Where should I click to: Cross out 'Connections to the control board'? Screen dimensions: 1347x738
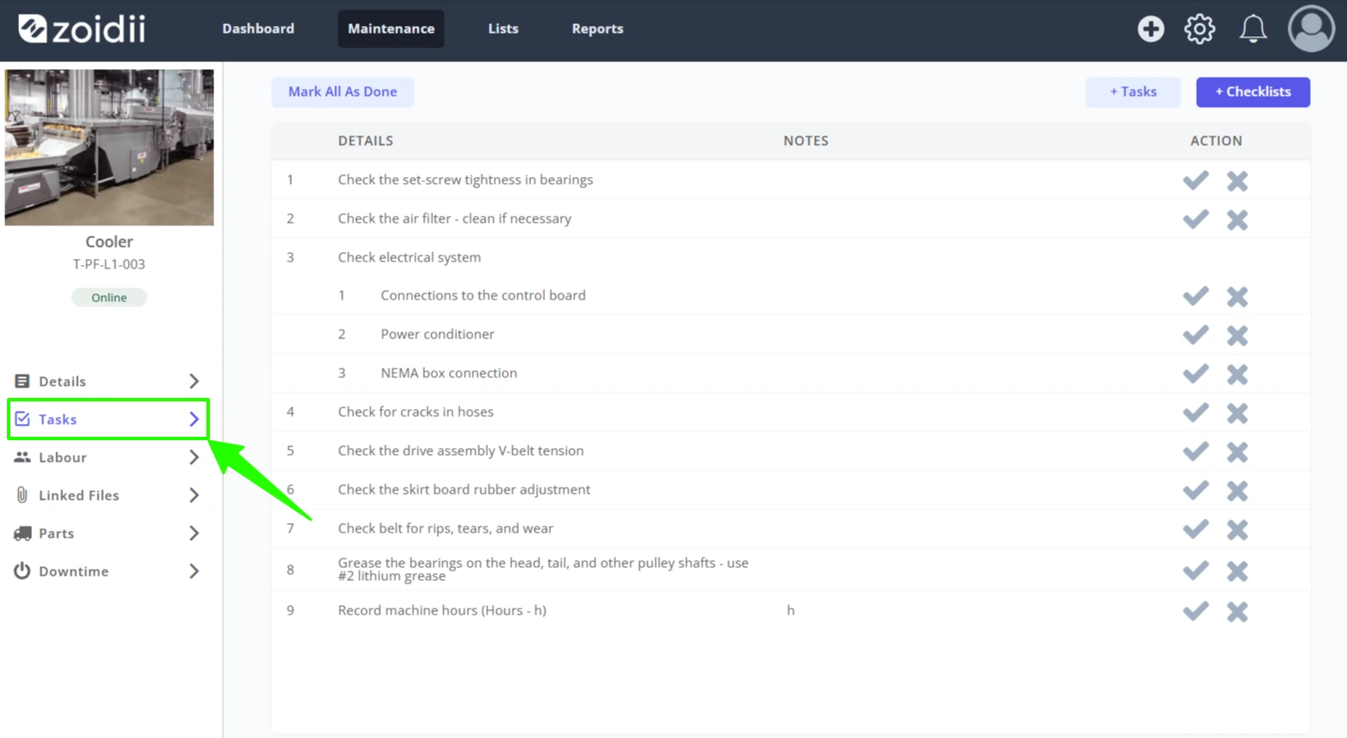(x=1237, y=296)
